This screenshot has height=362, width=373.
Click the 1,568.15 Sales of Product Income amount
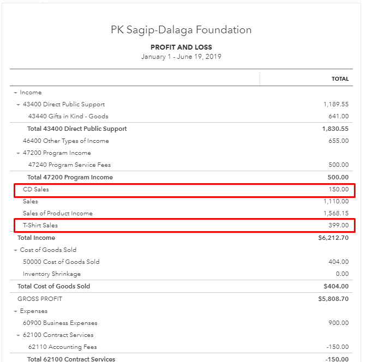tap(335, 213)
